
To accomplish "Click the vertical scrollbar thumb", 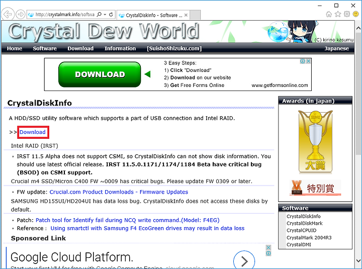I will (x=358, y=94).
